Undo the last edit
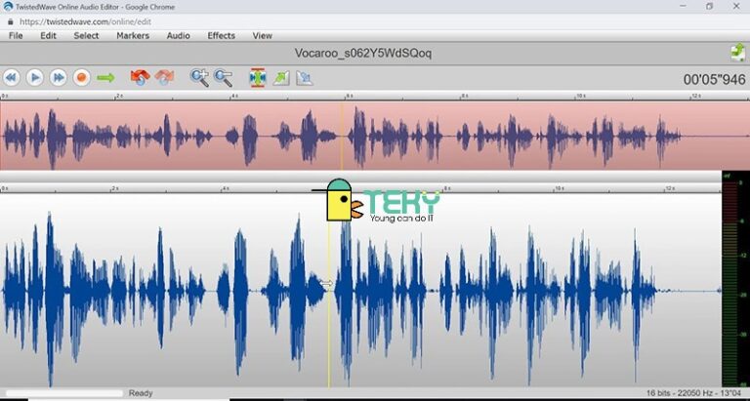This screenshot has height=401, width=750. click(140, 77)
